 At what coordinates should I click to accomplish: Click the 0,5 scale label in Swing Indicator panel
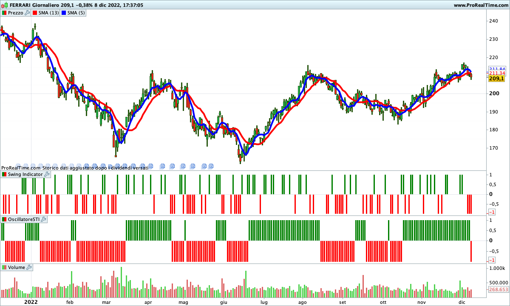(x=493, y=184)
